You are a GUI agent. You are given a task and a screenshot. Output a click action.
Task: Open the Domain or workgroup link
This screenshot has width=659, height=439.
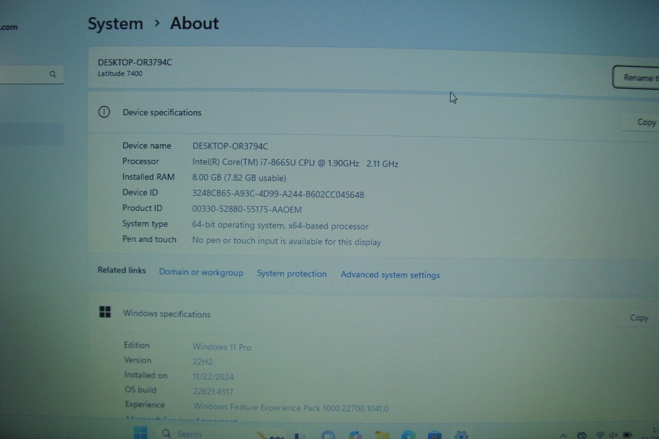click(201, 273)
